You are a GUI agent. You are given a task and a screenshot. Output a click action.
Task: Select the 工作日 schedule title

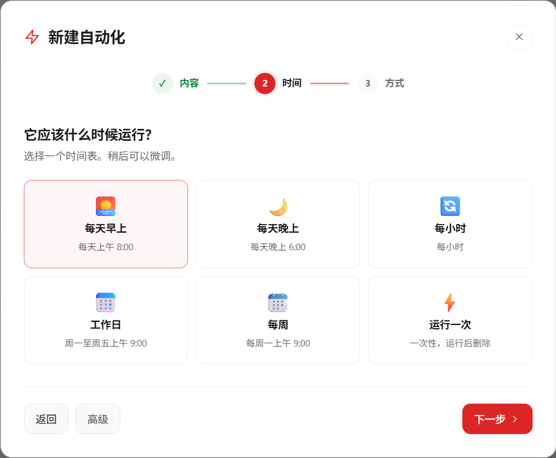(106, 325)
